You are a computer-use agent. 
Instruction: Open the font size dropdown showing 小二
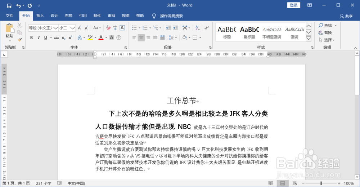point(73,28)
